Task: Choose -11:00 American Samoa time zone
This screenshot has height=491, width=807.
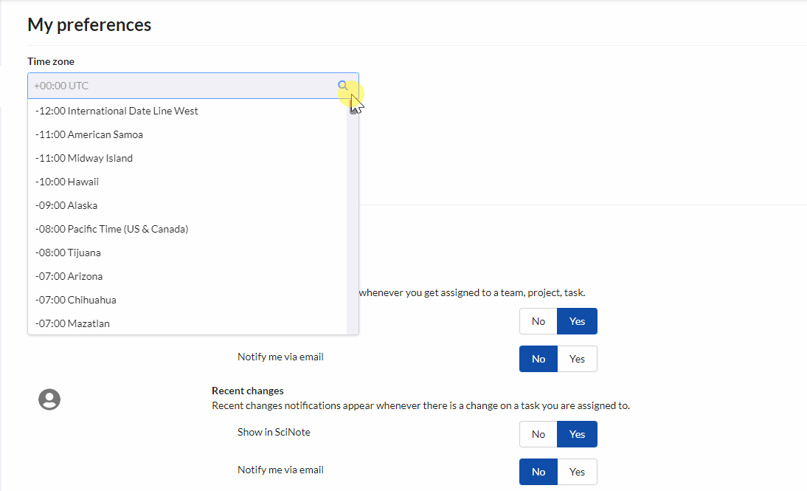Action: [x=89, y=134]
